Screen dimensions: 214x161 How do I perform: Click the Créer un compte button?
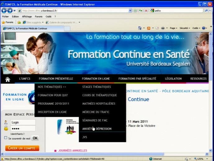[22, 148]
